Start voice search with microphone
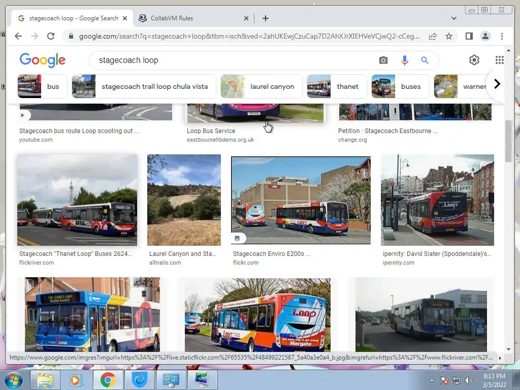This screenshot has height=390, width=520. pyautogui.click(x=404, y=60)
